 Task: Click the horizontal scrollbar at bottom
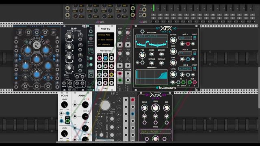point(101,142)
